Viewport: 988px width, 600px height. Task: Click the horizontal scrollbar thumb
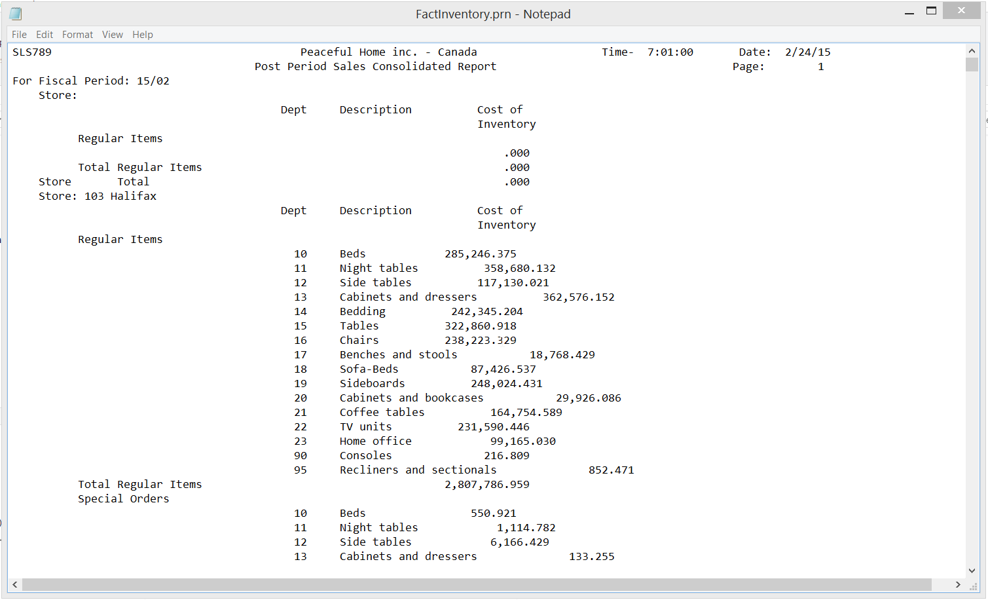pyautogui.click(x=476, y=584)
